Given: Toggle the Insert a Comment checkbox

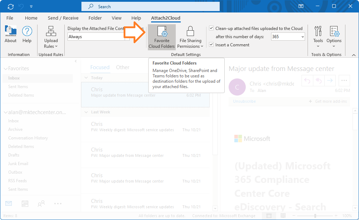Looking at the screenshot, I should [211, 45].
